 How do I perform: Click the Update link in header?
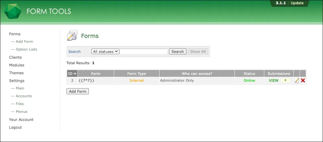coord(297,3)
